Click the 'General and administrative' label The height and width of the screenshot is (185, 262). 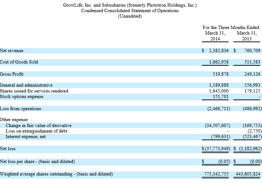[26, 85]
